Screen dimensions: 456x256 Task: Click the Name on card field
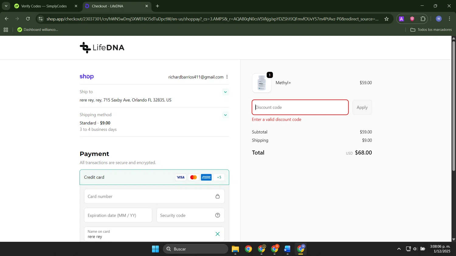[154, 234]
